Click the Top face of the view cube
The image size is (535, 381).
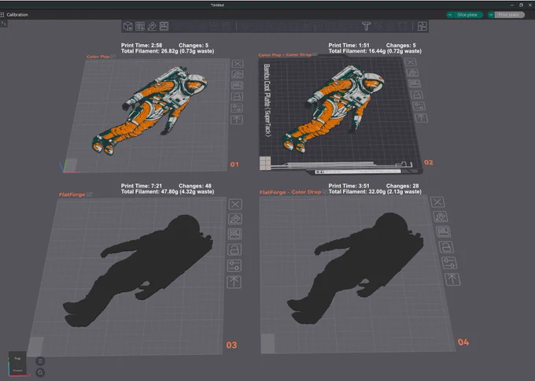point(17,358)
